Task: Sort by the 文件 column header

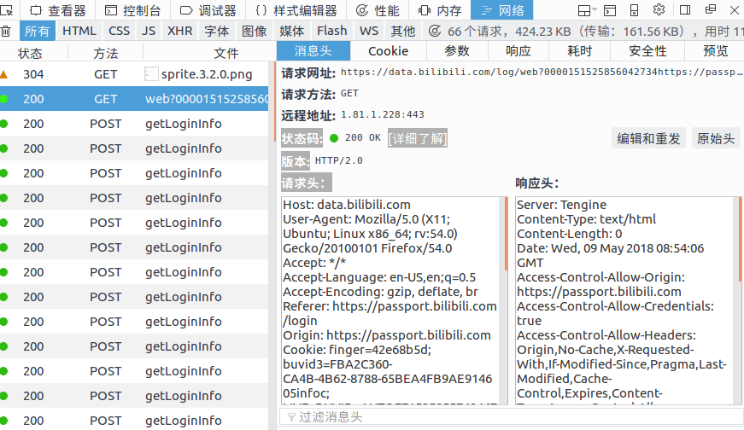Action: pos(226,53)
